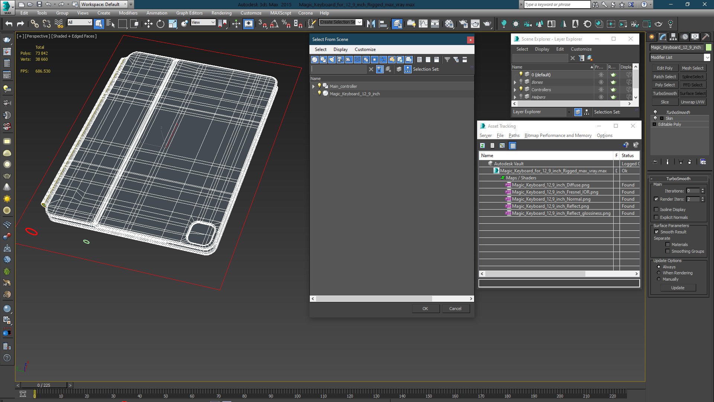The width and height of the screenshot is (714, 402).
Task: Open reference coordinate system View dropdown
Action: tap(203, 22)
